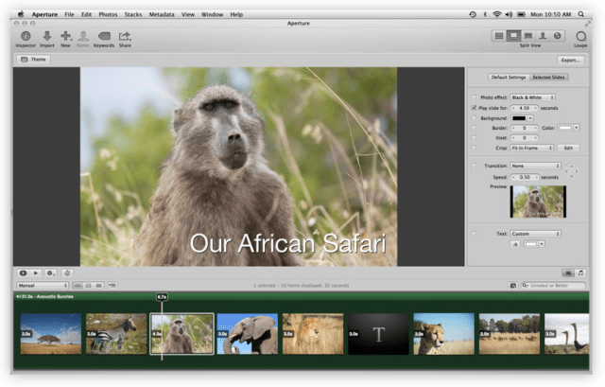
Task: Show the slide editor panel icon
Action: click(568, 273)
